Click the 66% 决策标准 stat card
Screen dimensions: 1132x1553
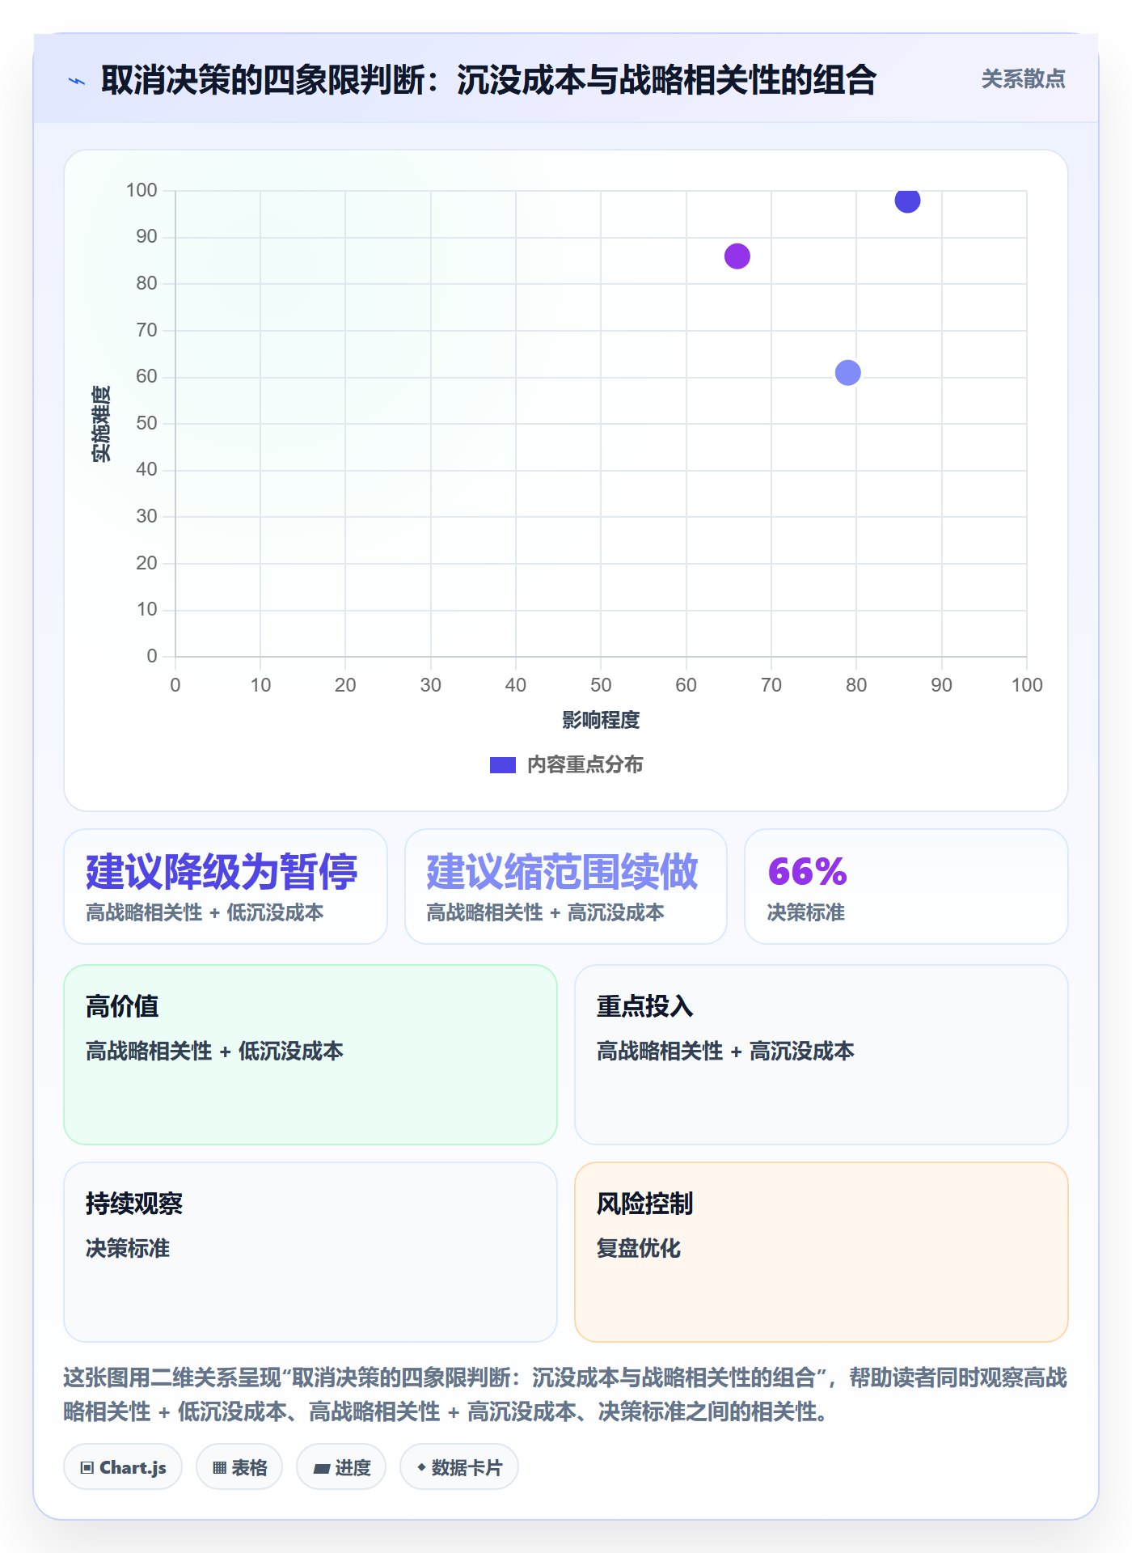[x=906, y=887]
